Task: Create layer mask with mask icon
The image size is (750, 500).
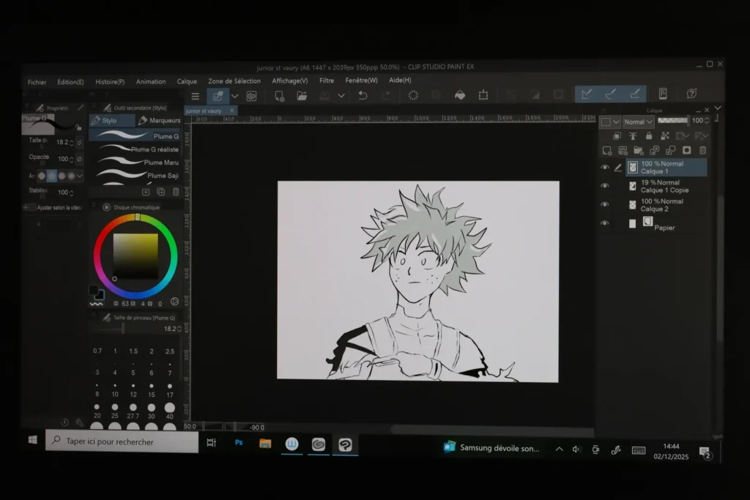Action: point(686,151)
